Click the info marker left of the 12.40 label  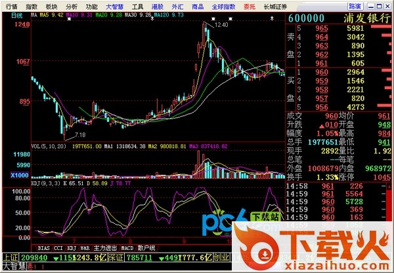[213, 19]
